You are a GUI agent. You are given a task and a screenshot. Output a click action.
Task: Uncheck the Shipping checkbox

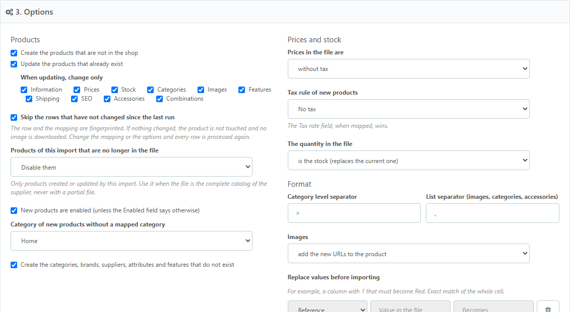[29, 99]
